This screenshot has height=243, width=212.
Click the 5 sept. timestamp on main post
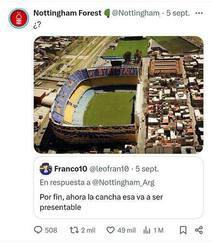[178, 13]
